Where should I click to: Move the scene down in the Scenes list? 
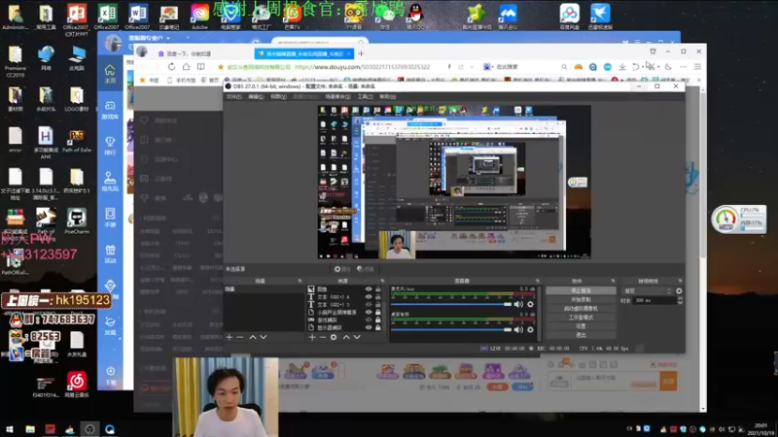coord(264,337)
